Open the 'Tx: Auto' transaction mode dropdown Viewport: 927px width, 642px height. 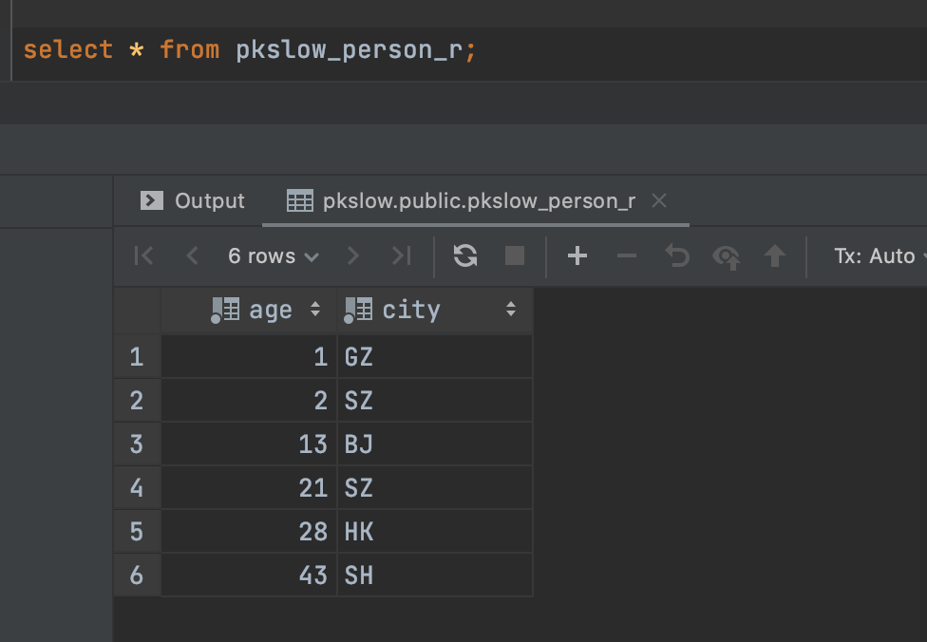878,255
